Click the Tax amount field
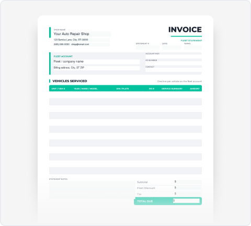251x226 pixels. coord(188,194)
